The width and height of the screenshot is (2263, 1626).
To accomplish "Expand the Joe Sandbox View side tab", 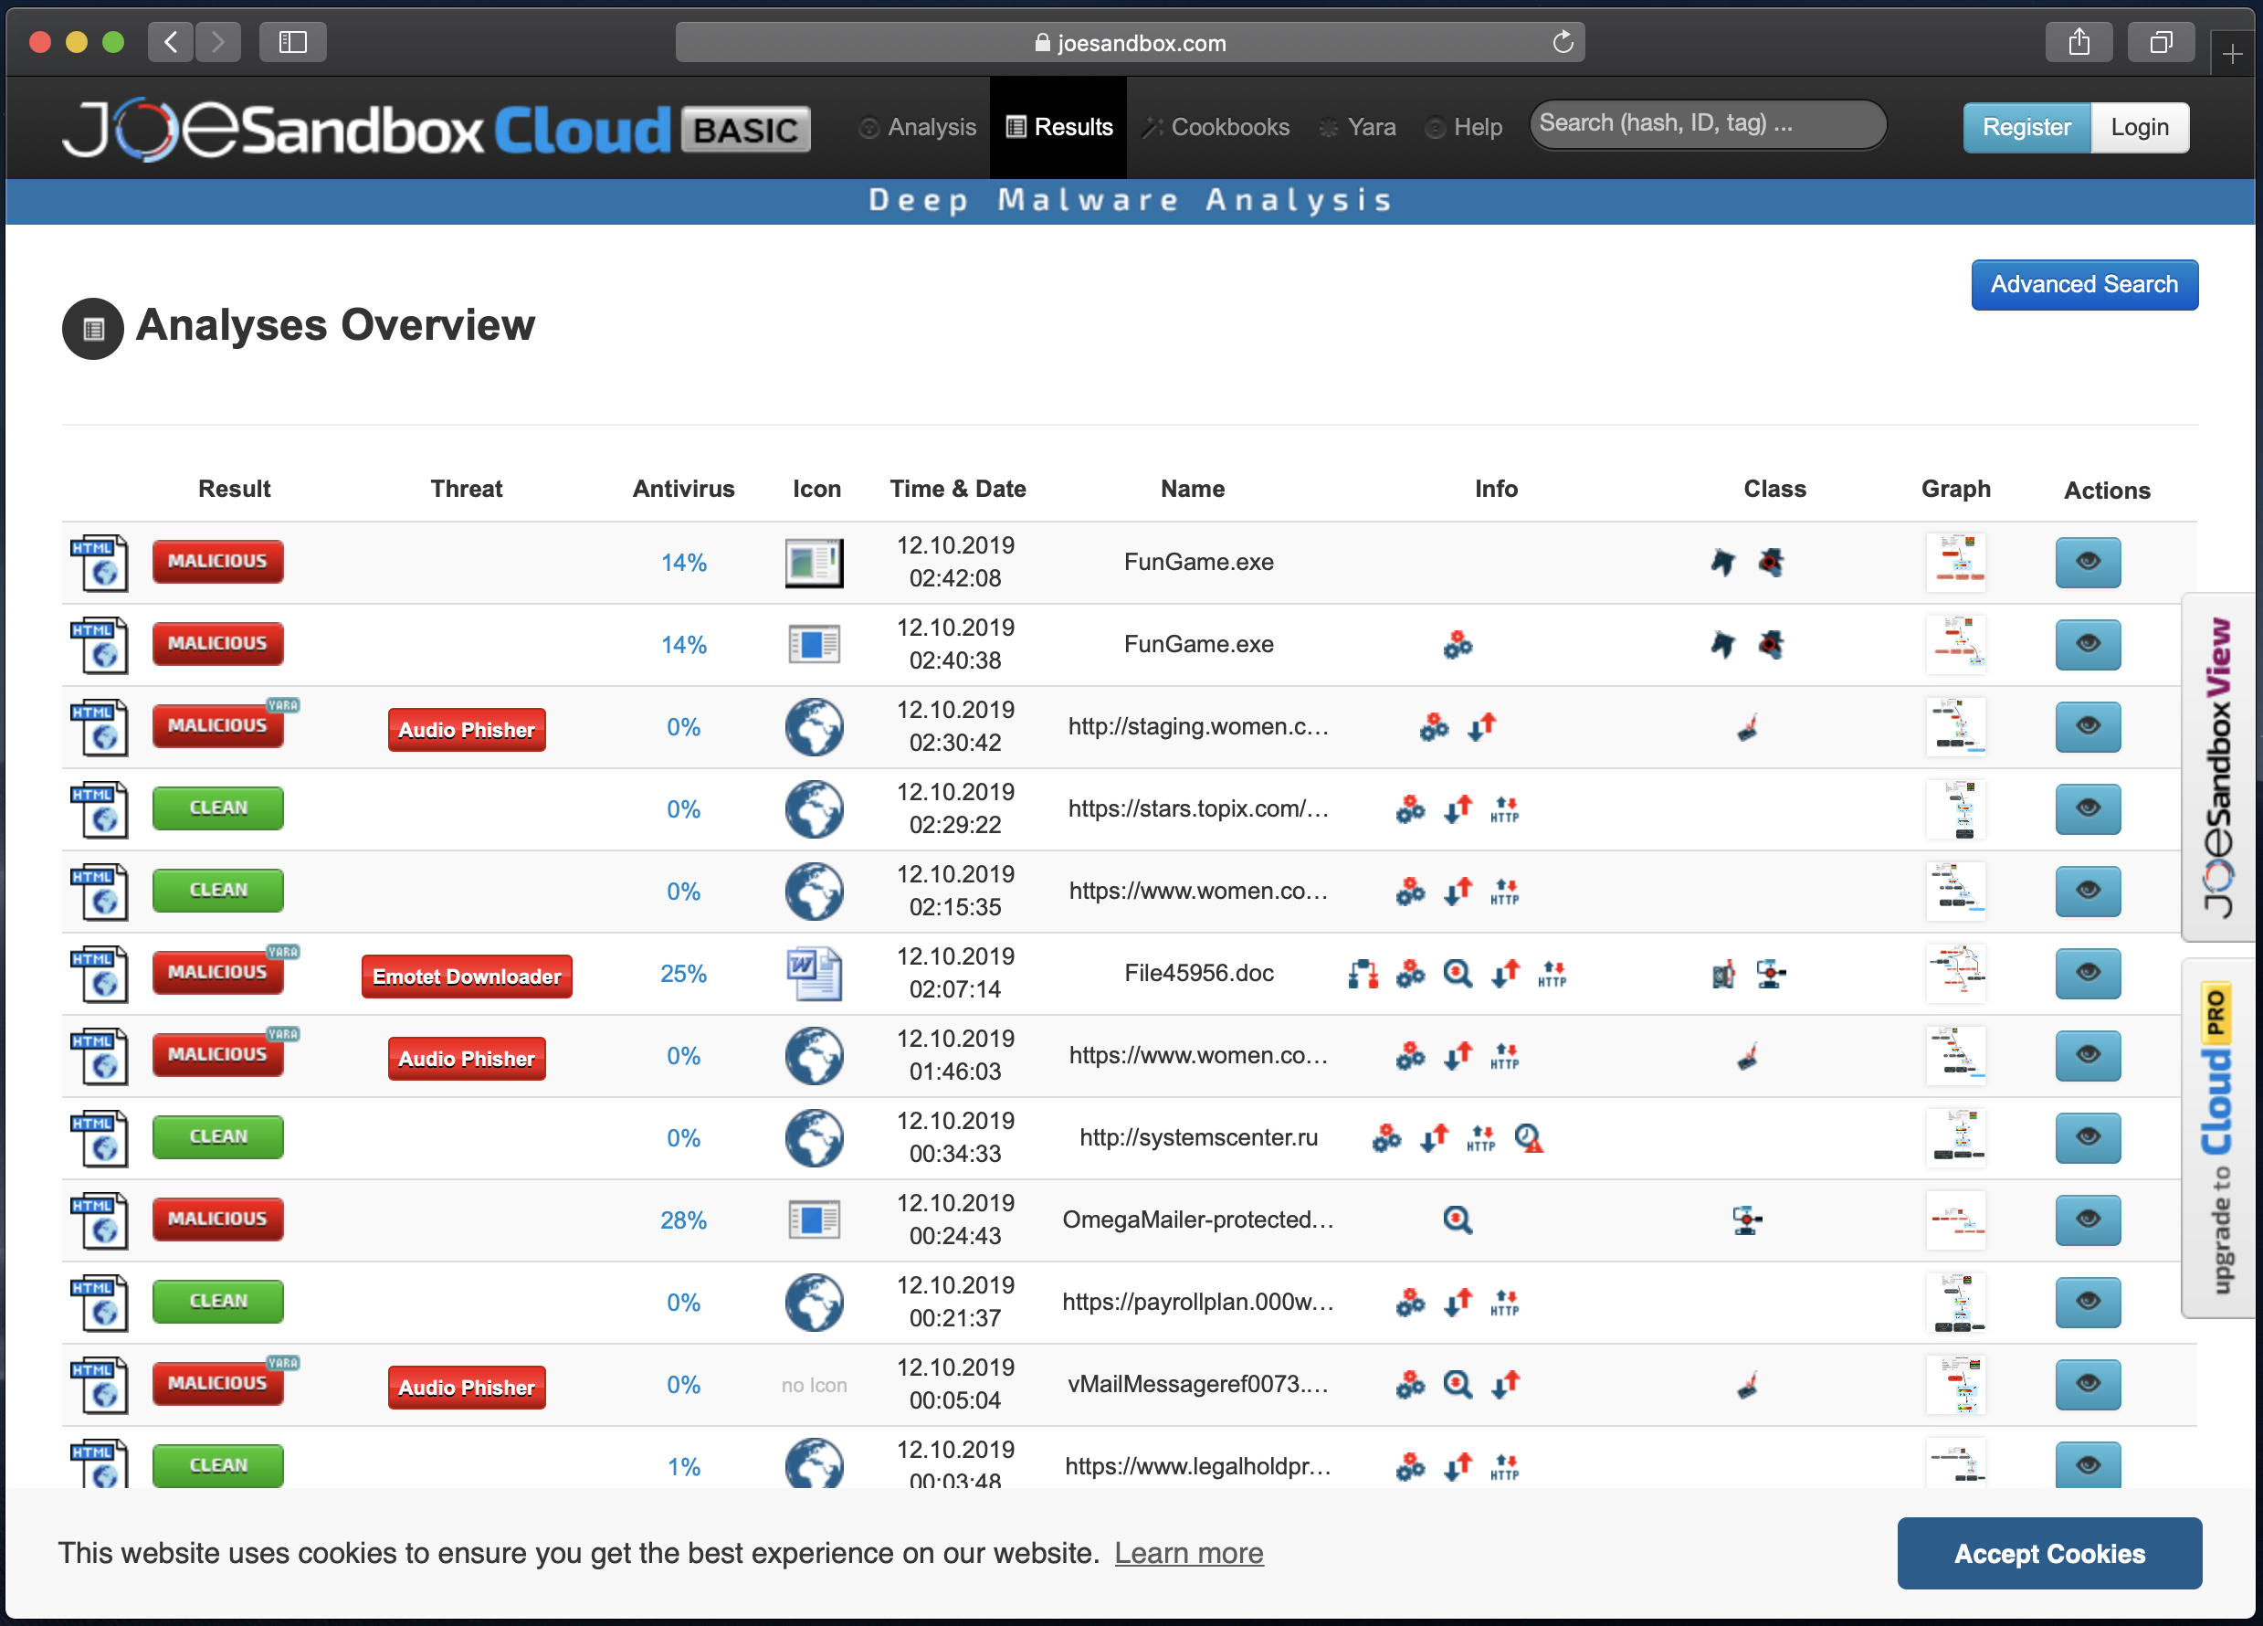I will click(x=2219, y=766).
